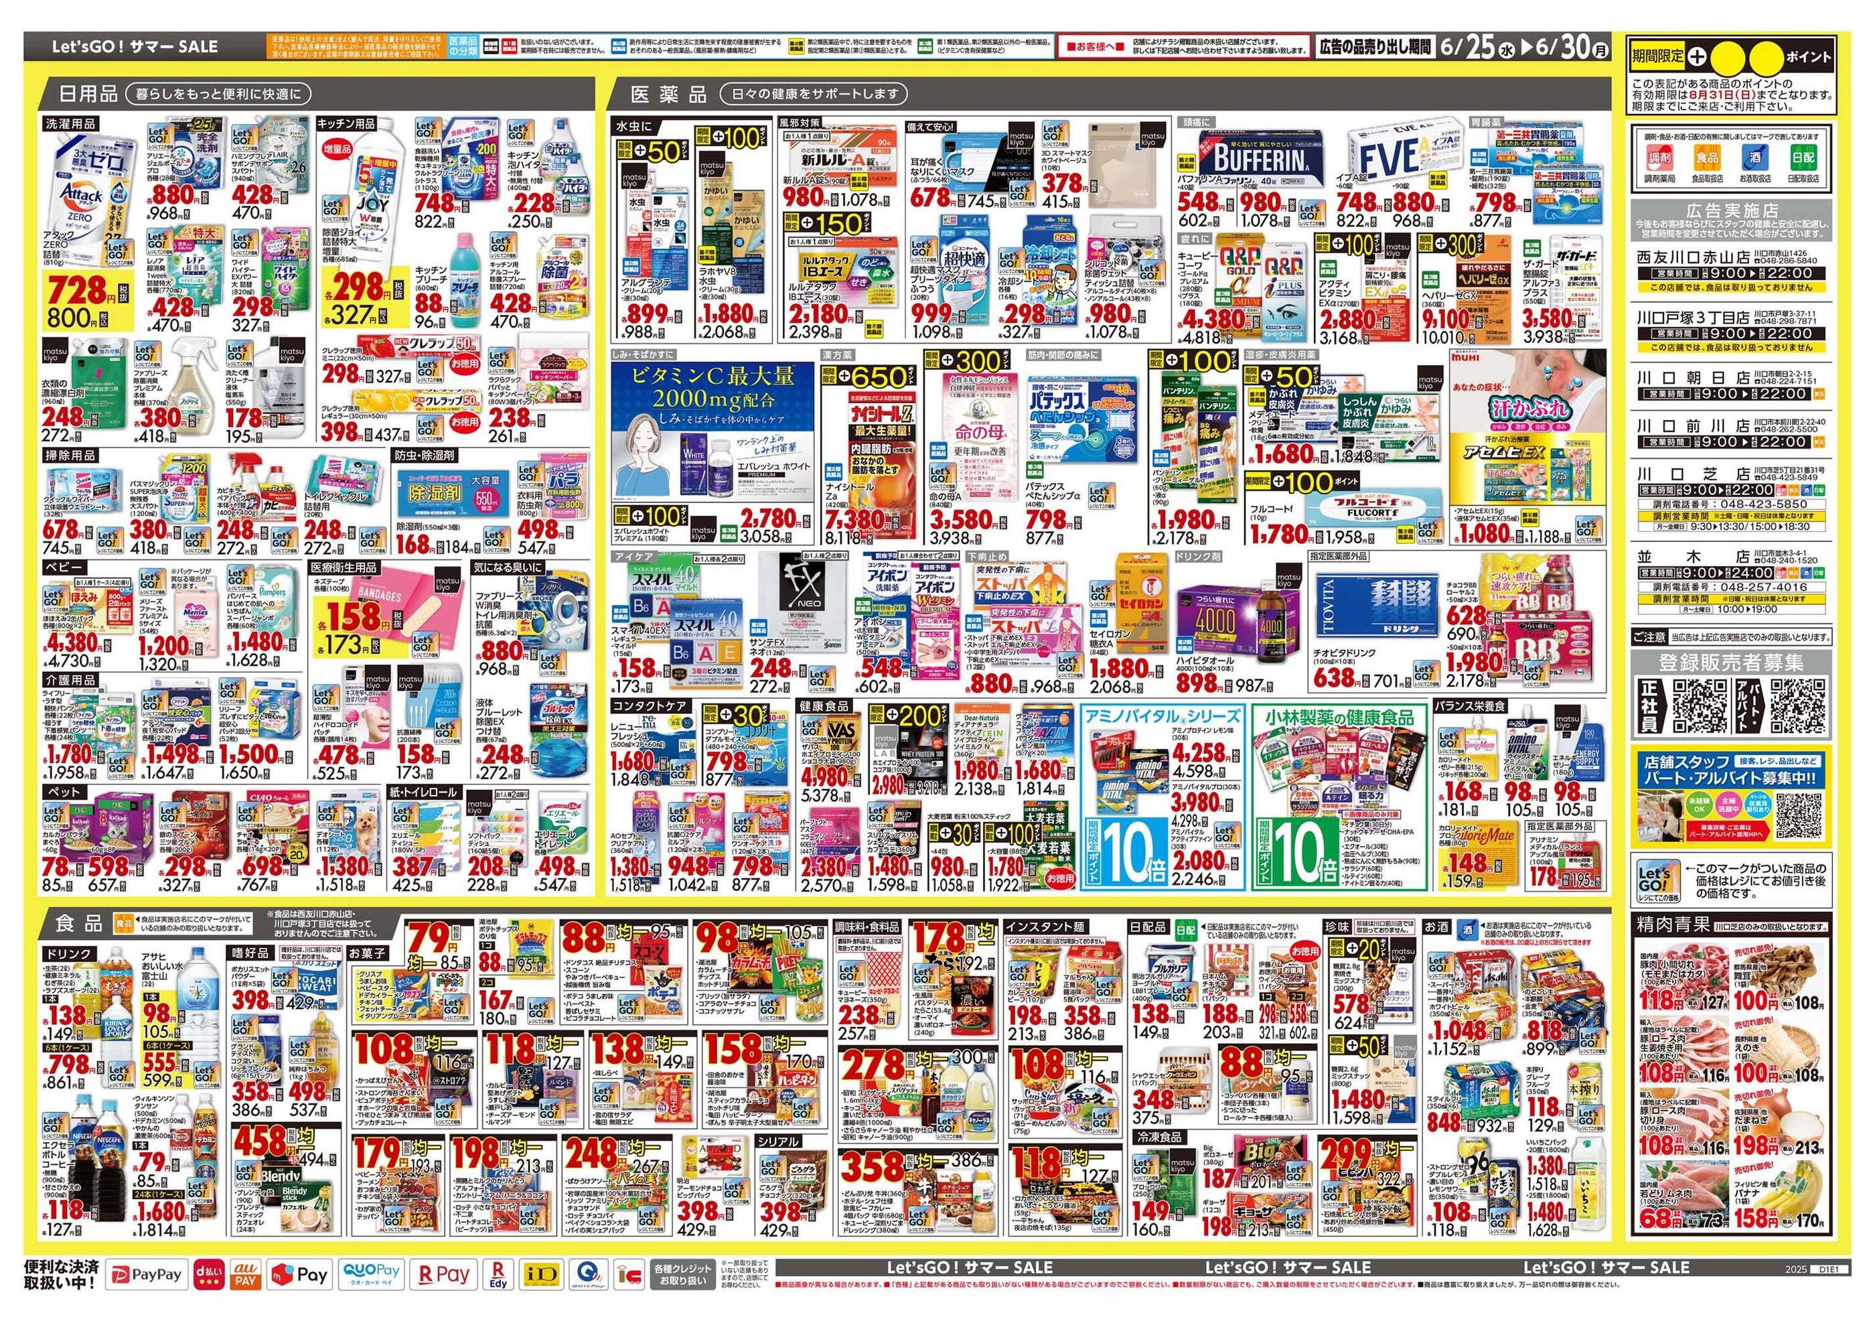
Task: Open the 食品 section header
Action: pos(78,924)
